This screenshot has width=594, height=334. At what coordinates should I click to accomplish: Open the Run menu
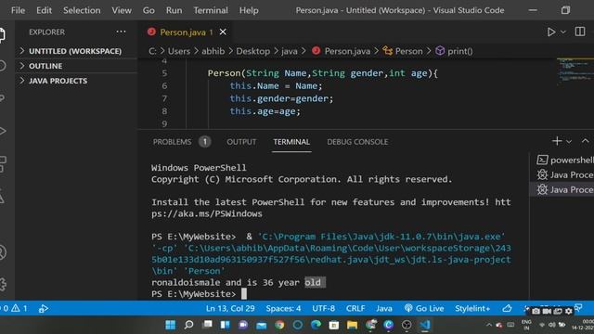pos(174,10)
